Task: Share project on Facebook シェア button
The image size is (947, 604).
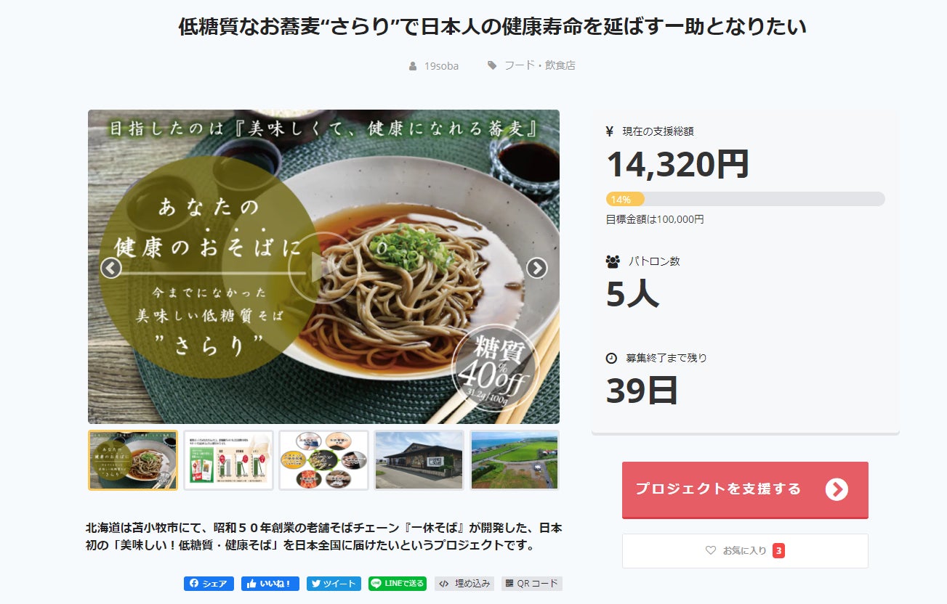Action: [x=209, y=584]
